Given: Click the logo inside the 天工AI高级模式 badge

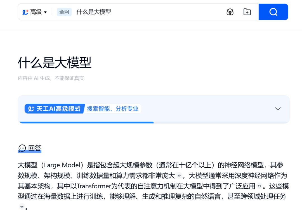Looking at the screenshot, I should [x=31, y=109].
